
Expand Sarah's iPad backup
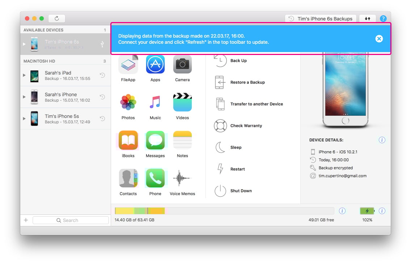[24, 75]
